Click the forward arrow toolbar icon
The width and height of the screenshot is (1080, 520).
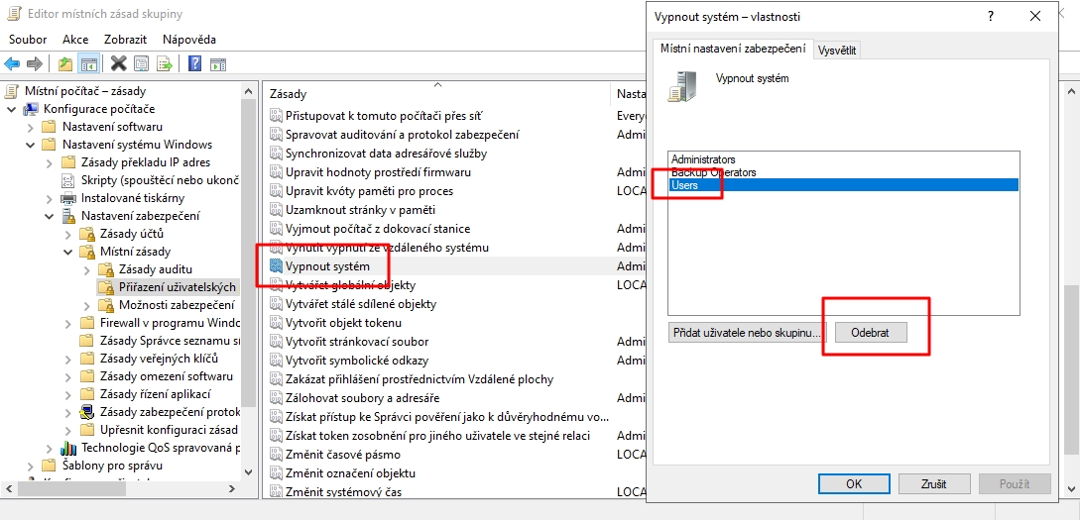coord(35,64)
